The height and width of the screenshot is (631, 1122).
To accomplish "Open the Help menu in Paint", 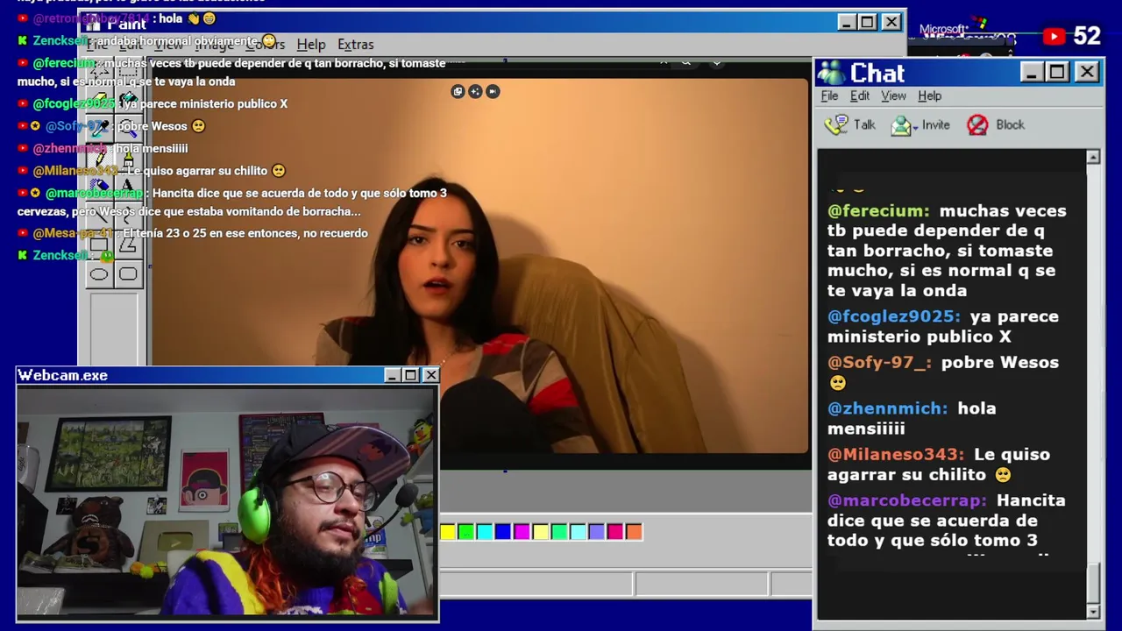I will pos(310,44).
